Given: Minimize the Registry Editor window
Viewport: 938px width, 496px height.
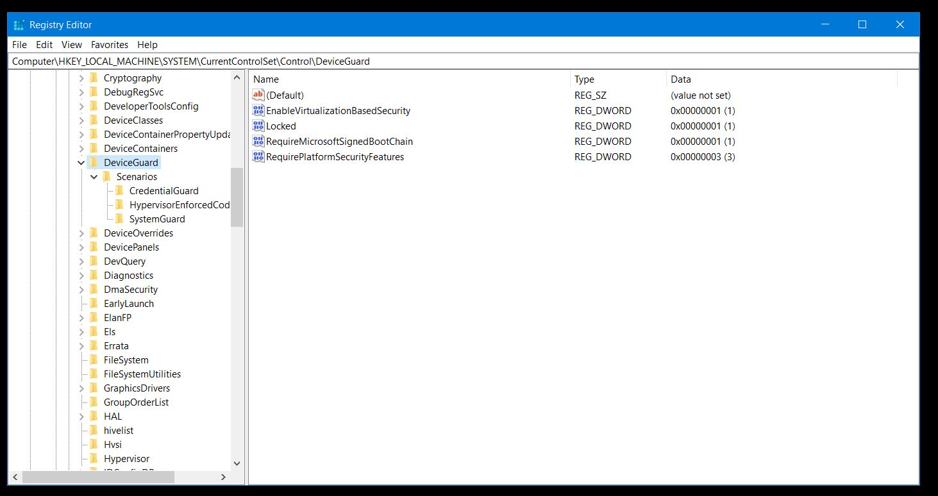Looking at the screenshot, I should tap(825, 25).
